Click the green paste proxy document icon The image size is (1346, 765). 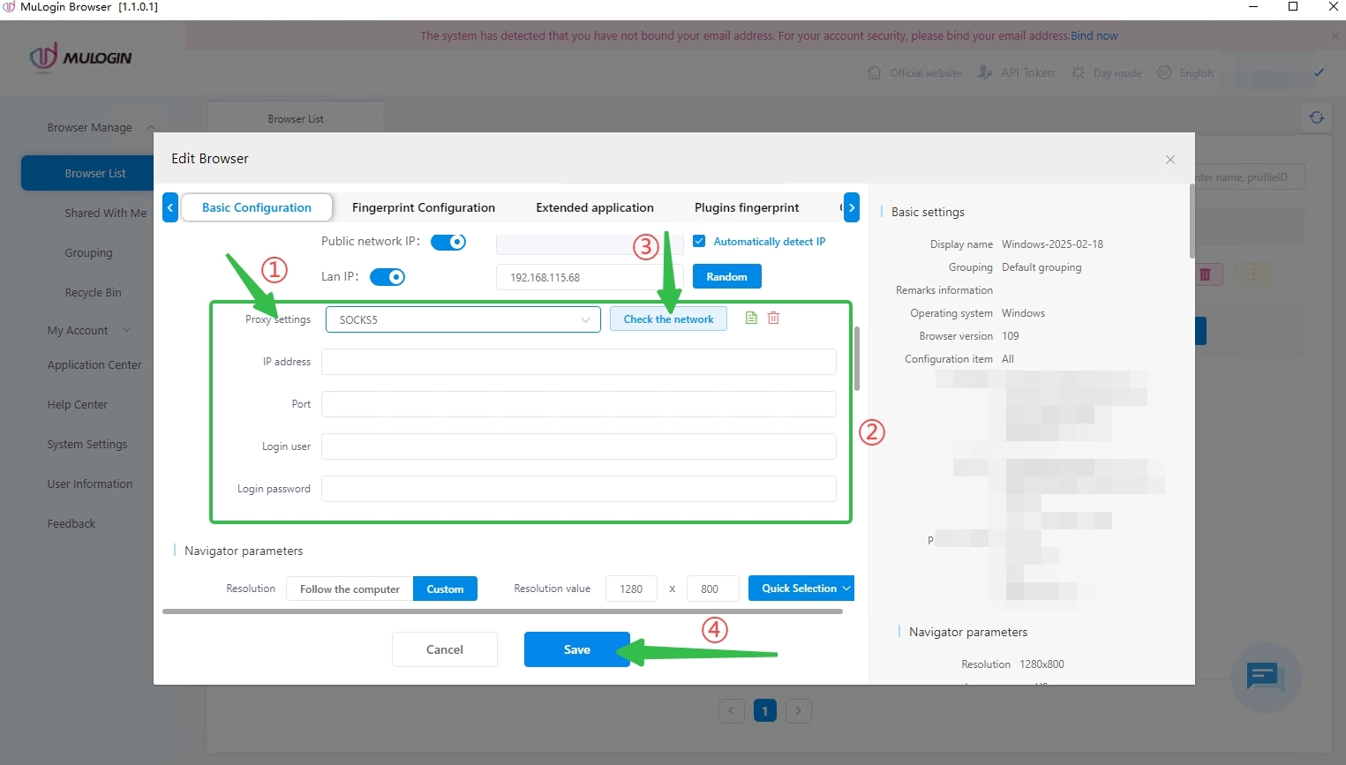point(751,318)
